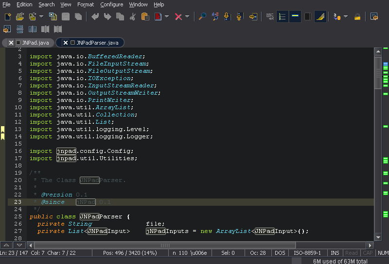Click the scissors Cut icon
This screenshot has width=389, height=264.
pyautogui.click(x=133, y=17)
